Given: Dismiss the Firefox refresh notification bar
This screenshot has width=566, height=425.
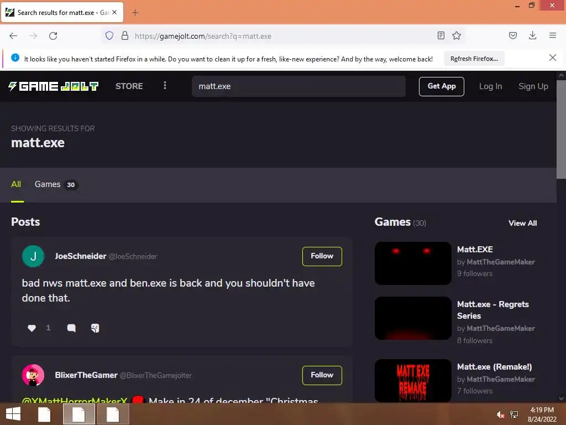Looking at the screenshot, I should [x=553, y=58].
